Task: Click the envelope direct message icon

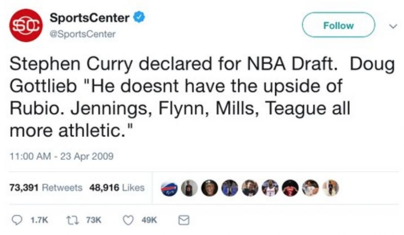Action: (183, 220)
